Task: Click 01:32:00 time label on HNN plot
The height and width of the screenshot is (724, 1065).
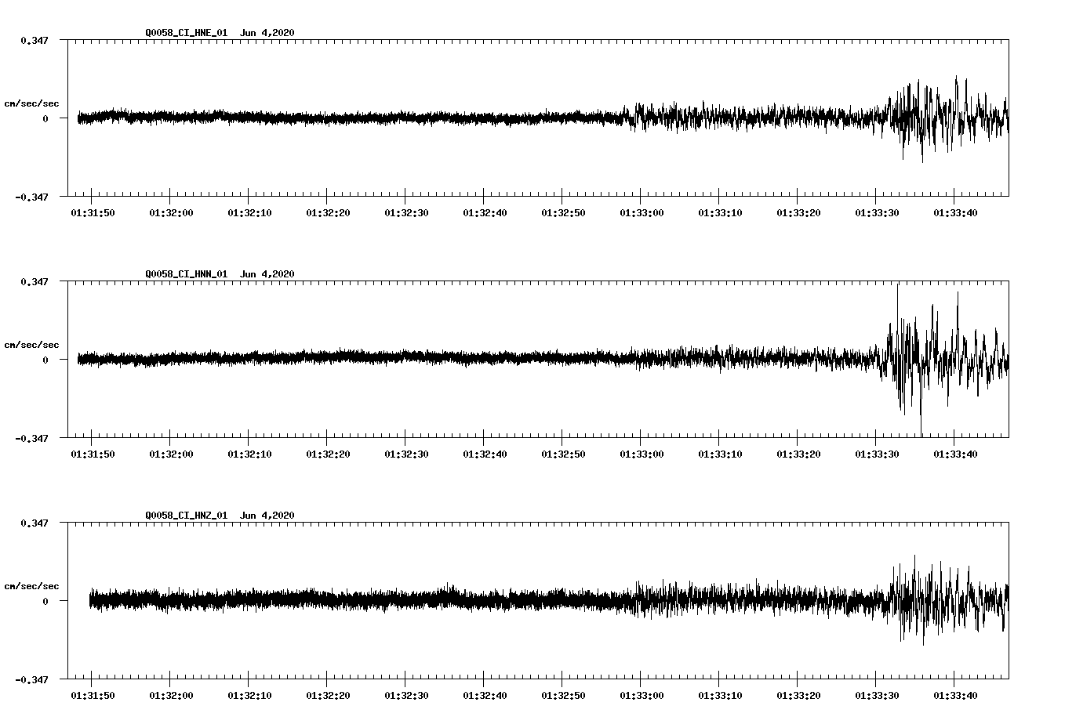Action: pos(170,454)
